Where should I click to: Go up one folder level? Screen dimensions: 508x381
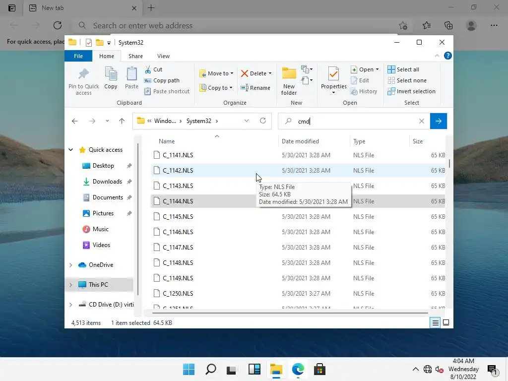pos(122,121)
